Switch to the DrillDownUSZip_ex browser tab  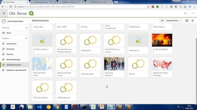(x=71, y=2)
